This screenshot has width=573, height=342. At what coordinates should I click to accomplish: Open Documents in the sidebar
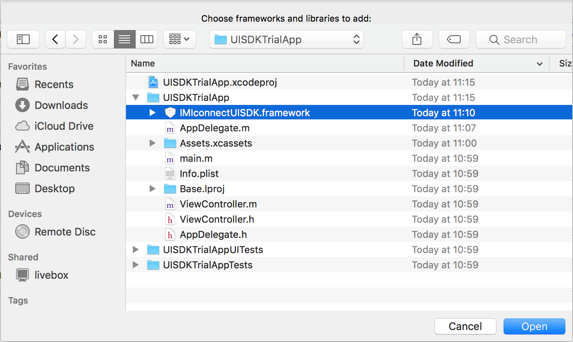tap(53, 168)
